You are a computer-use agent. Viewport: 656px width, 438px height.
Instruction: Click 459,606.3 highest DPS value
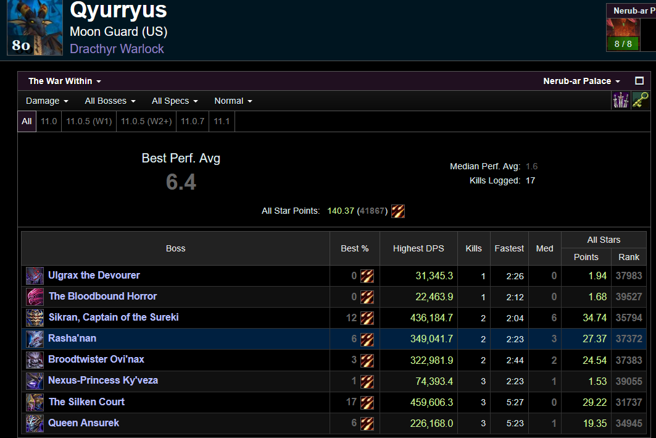pyautogui.click(x=432, y=402)
